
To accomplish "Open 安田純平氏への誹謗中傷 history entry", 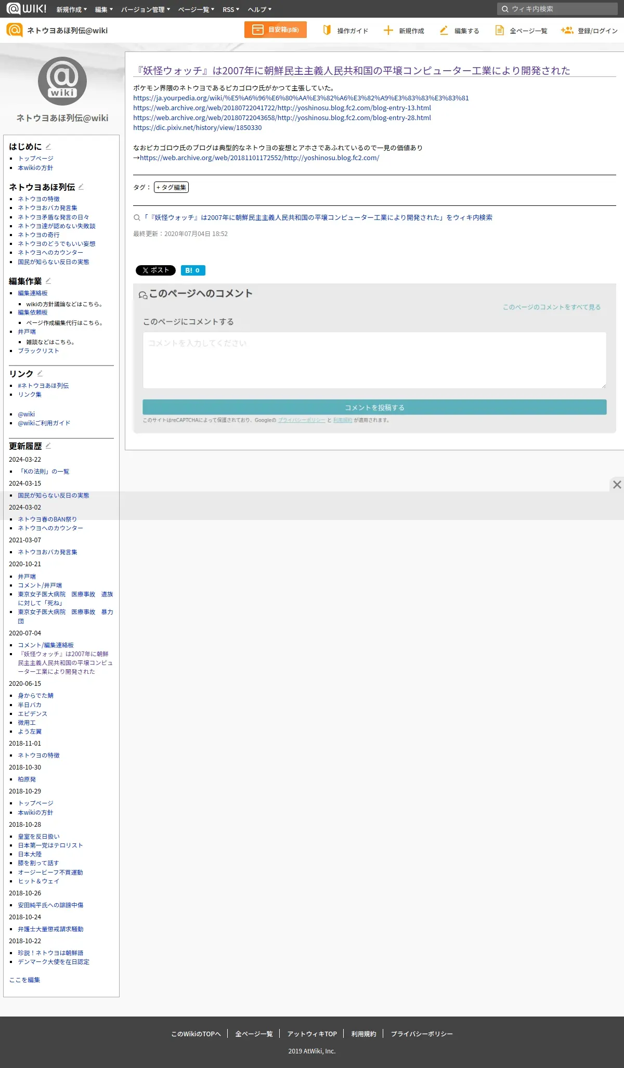I will tap(50, 905).
